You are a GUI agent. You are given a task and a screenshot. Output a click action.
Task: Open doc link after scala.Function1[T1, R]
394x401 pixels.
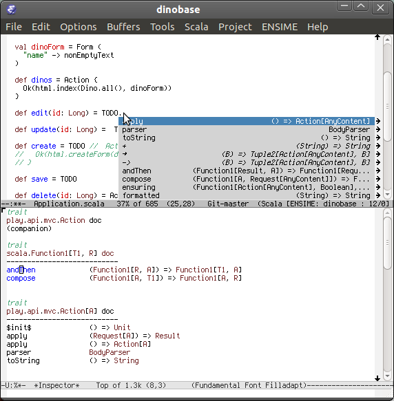pos(107,253)
